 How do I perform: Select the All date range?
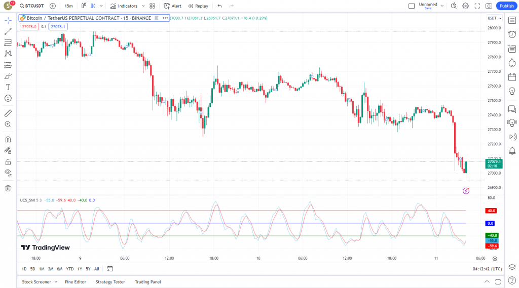pos(97,269)
